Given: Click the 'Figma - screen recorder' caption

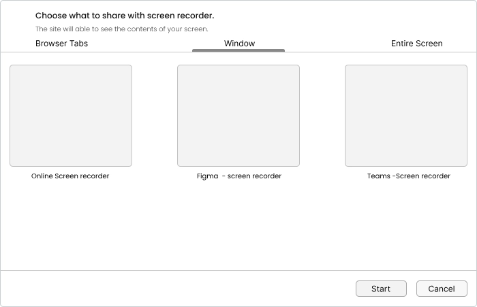Looking at the screenshot, I should (238, 176).
